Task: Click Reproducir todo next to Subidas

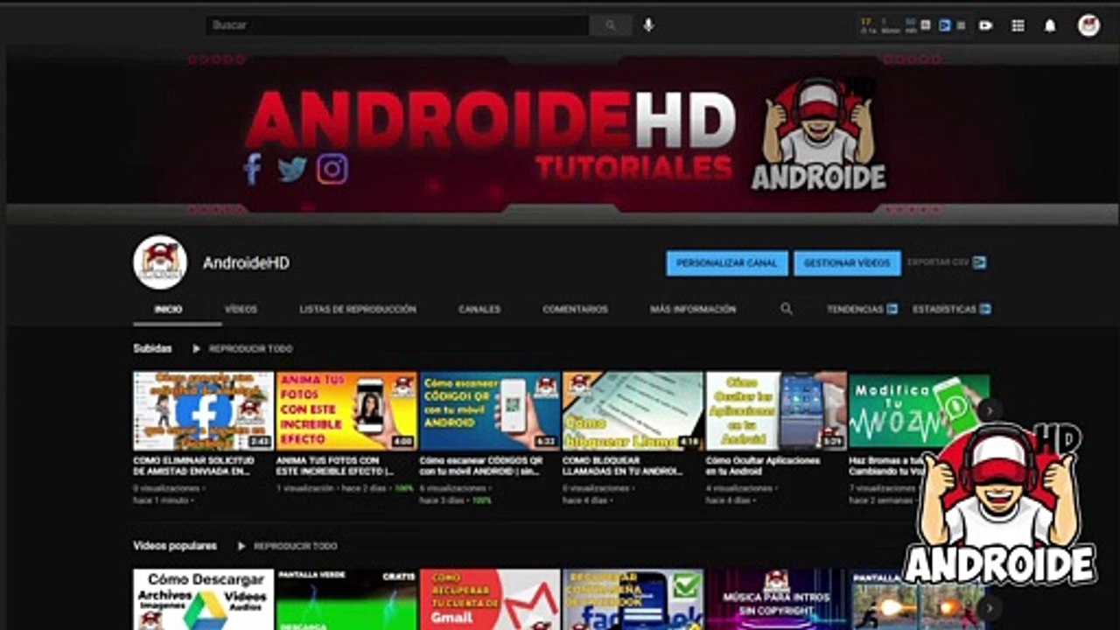Action: tap(250, 348)
